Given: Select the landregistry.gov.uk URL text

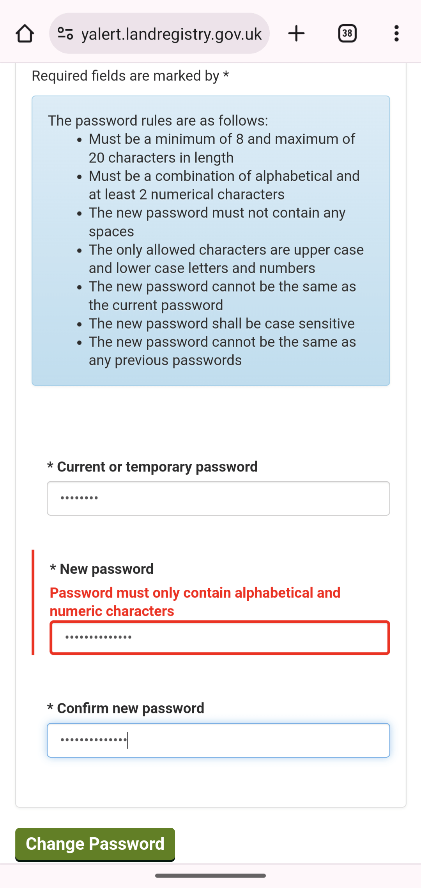Looking at the screenshot, I should pyautogui.click(x=172, y=34).
